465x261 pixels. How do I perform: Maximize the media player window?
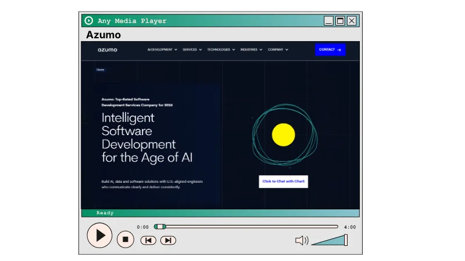(x=340, y=21)
